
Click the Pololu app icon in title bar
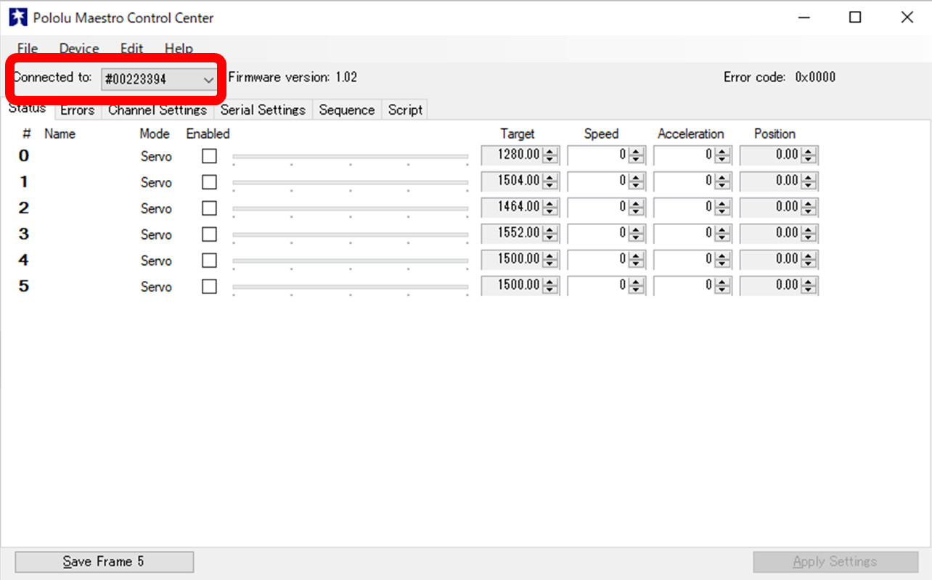18,17
